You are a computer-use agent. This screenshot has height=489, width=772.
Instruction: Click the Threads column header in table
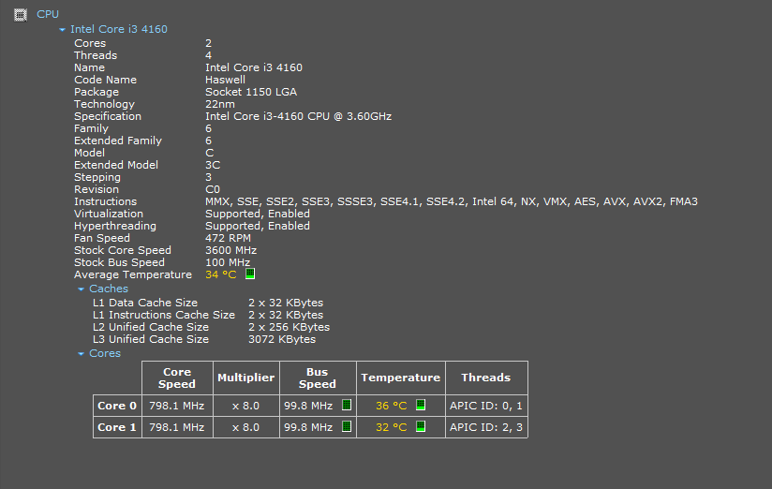(486, 378)
